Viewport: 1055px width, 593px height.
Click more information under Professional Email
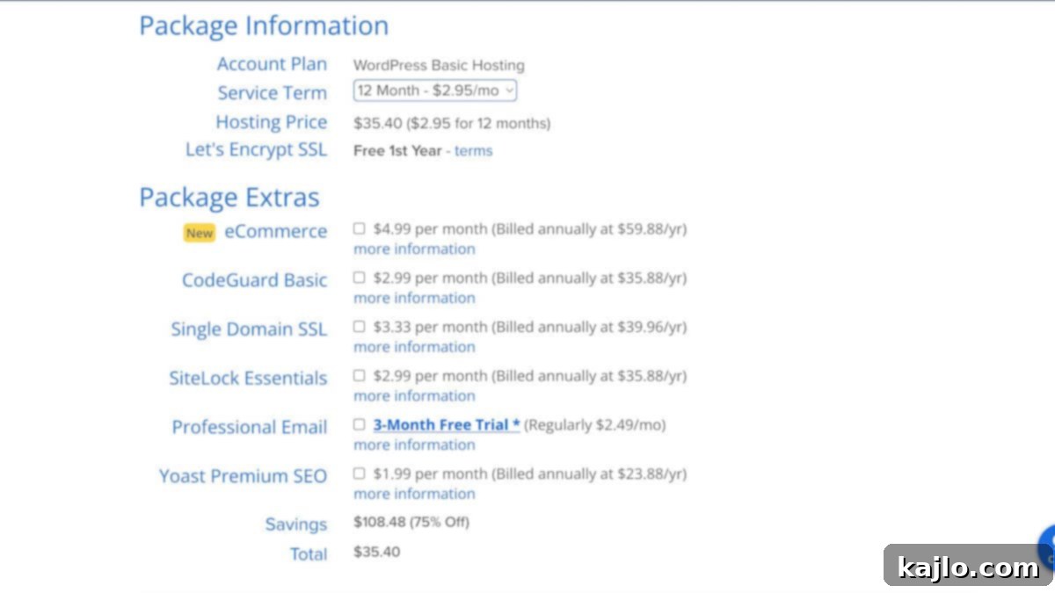click(414, 445)
